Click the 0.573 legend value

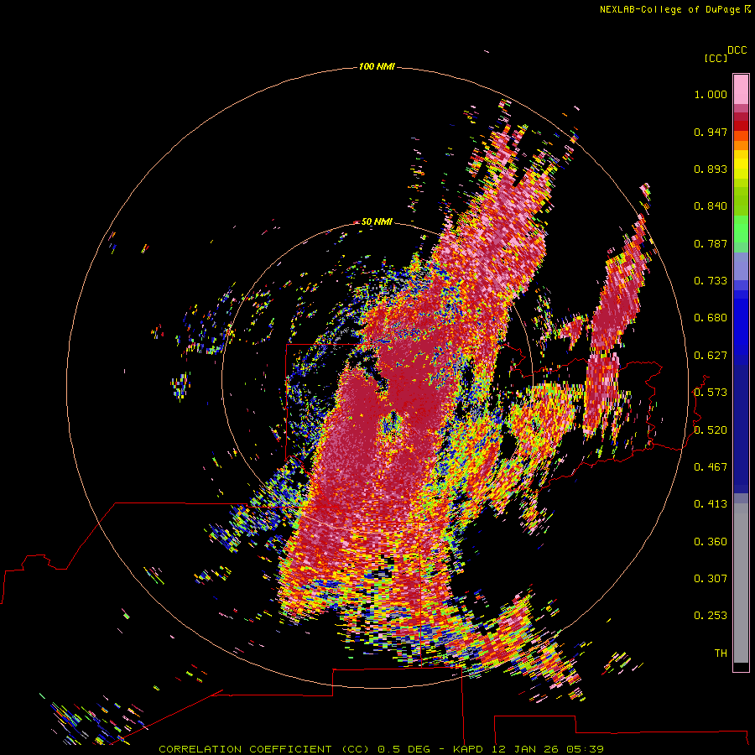711,393
